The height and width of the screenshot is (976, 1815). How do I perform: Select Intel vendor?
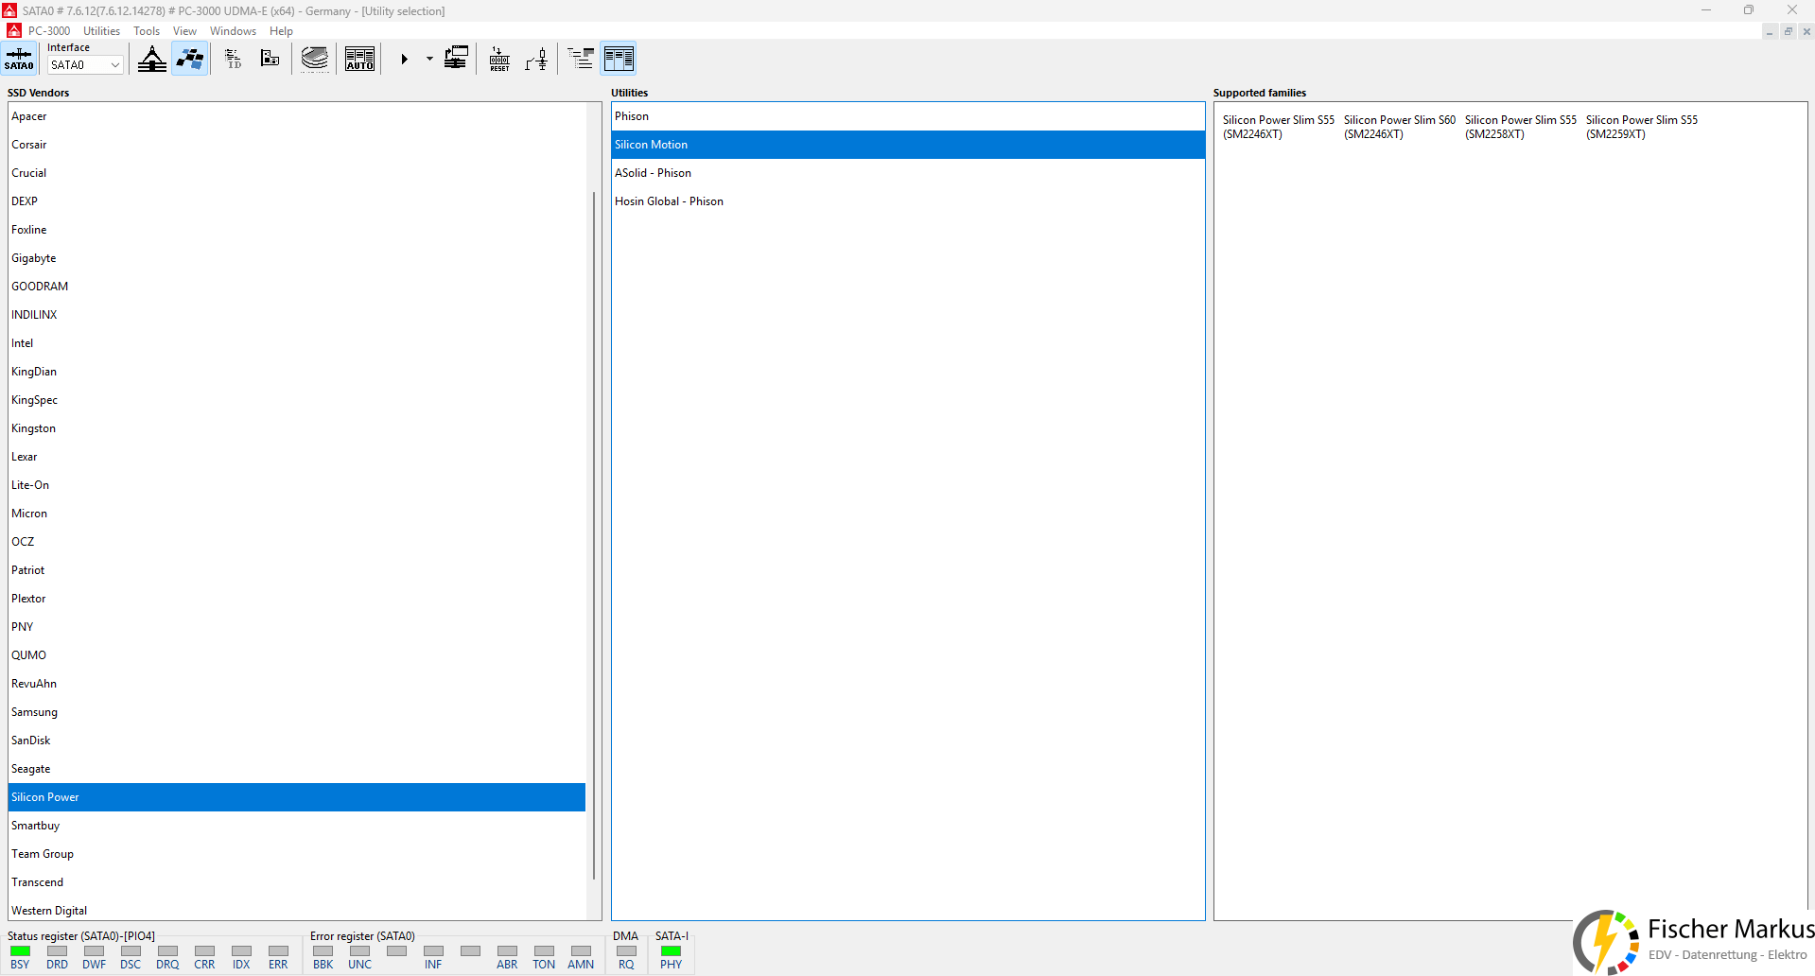pos(297,343)
